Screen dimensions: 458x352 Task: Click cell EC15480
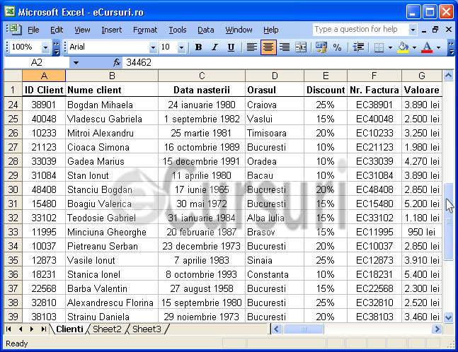pos(374,204)
